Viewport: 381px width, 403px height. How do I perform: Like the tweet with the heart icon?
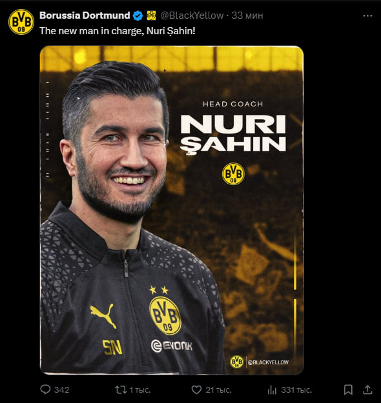pos(196,390)
